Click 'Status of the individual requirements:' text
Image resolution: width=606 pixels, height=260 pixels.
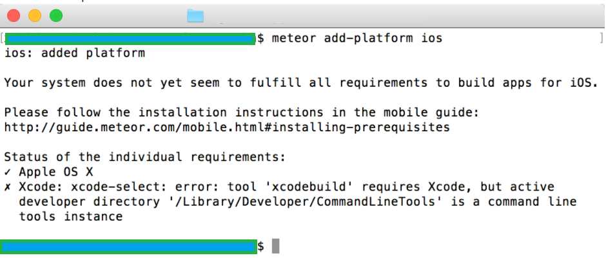pos(145,157)
